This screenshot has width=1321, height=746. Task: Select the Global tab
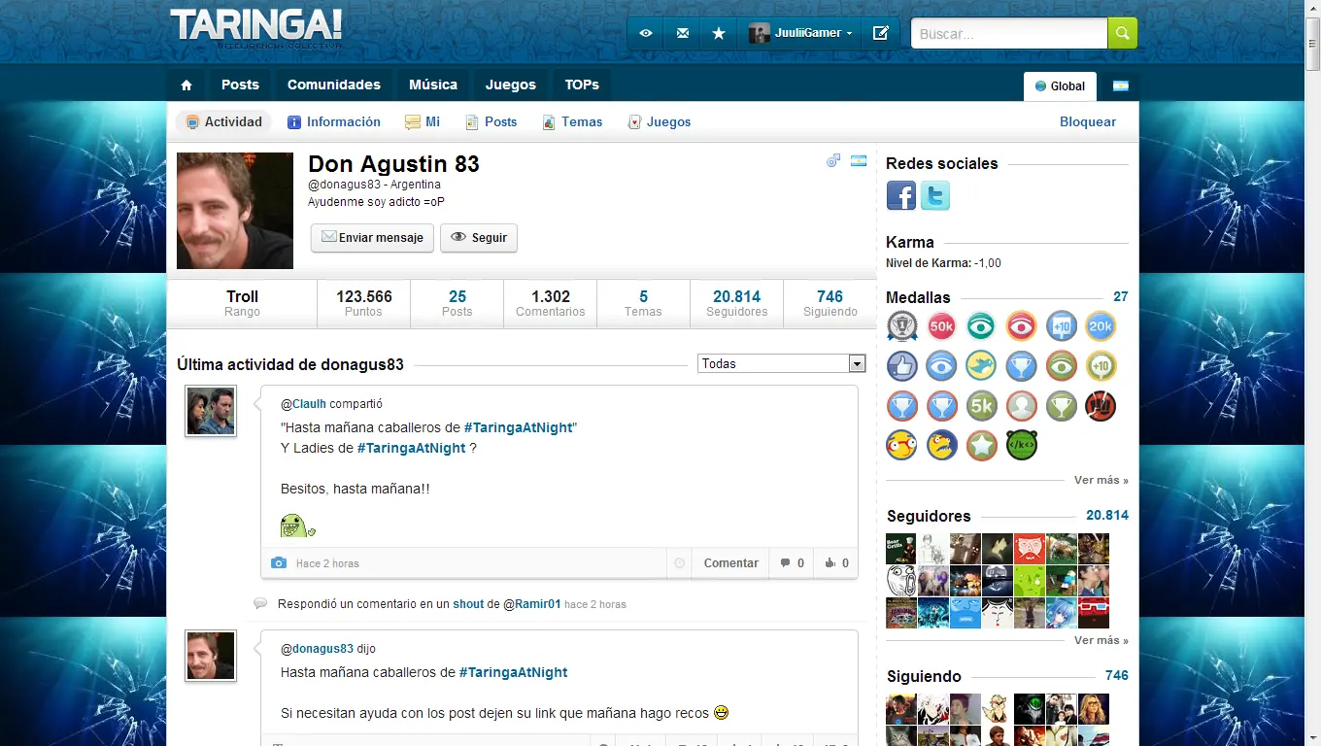(1060, 85)
